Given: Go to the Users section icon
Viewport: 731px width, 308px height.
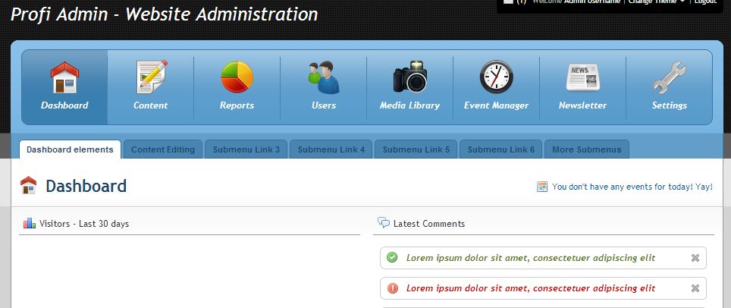Looking at the screenshot, I should point(324,77).
